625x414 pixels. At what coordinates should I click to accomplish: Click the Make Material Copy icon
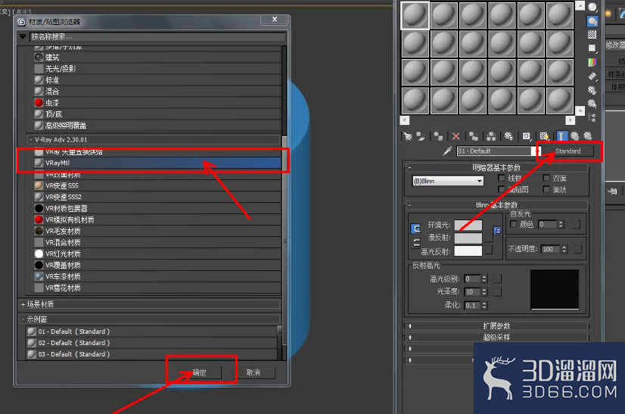(x=474, y=136)
